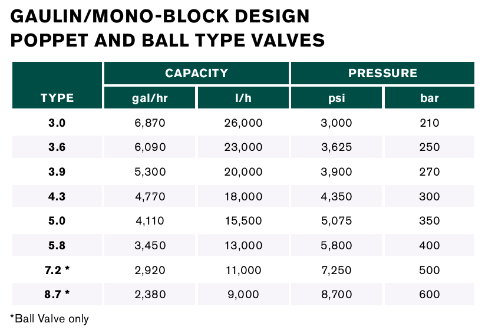
Task: Select the type 5.0 row label
Action: (x=57, y=221)
